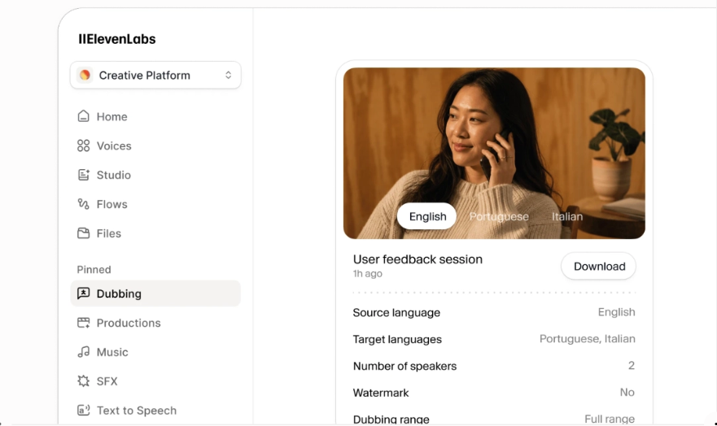Click the Music note icon
Viewport: 717px width, 426px height.
point(83,351)
